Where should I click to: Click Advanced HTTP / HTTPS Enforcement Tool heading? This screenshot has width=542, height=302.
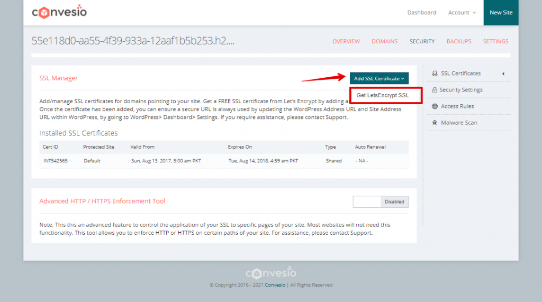click(x=102, y=201)
